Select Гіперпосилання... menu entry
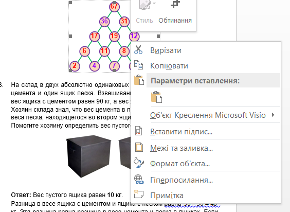The image size is (290, 212). (x=206, y=180)
